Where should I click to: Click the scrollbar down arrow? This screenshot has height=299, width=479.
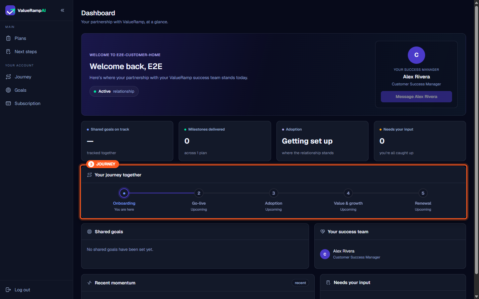tap(476, 296)
